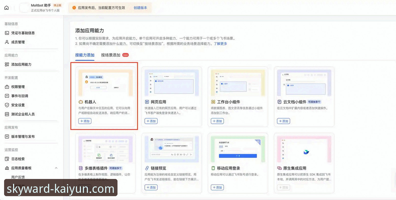The width and height of the screenshot is (396, 200).
Task: Add the 机器人 capability
Action: tap(85, 121)
